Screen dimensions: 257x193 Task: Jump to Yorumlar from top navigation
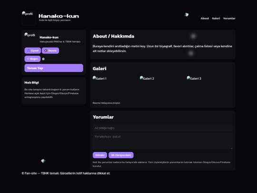tap(229, 19)
